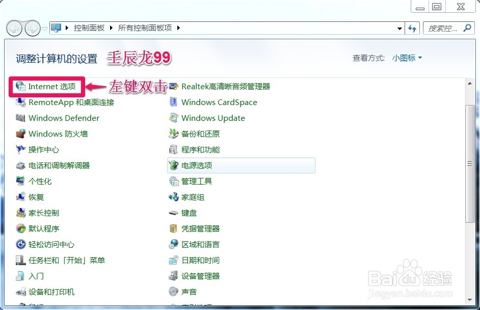This screenshot has width=480, height=310.
Task: Click the Forward navigation button
Action: (33, 29)
